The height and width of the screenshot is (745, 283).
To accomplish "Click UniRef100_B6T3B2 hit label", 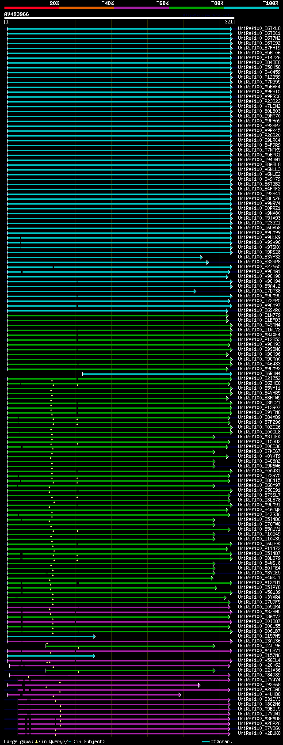I will point(259,184).
